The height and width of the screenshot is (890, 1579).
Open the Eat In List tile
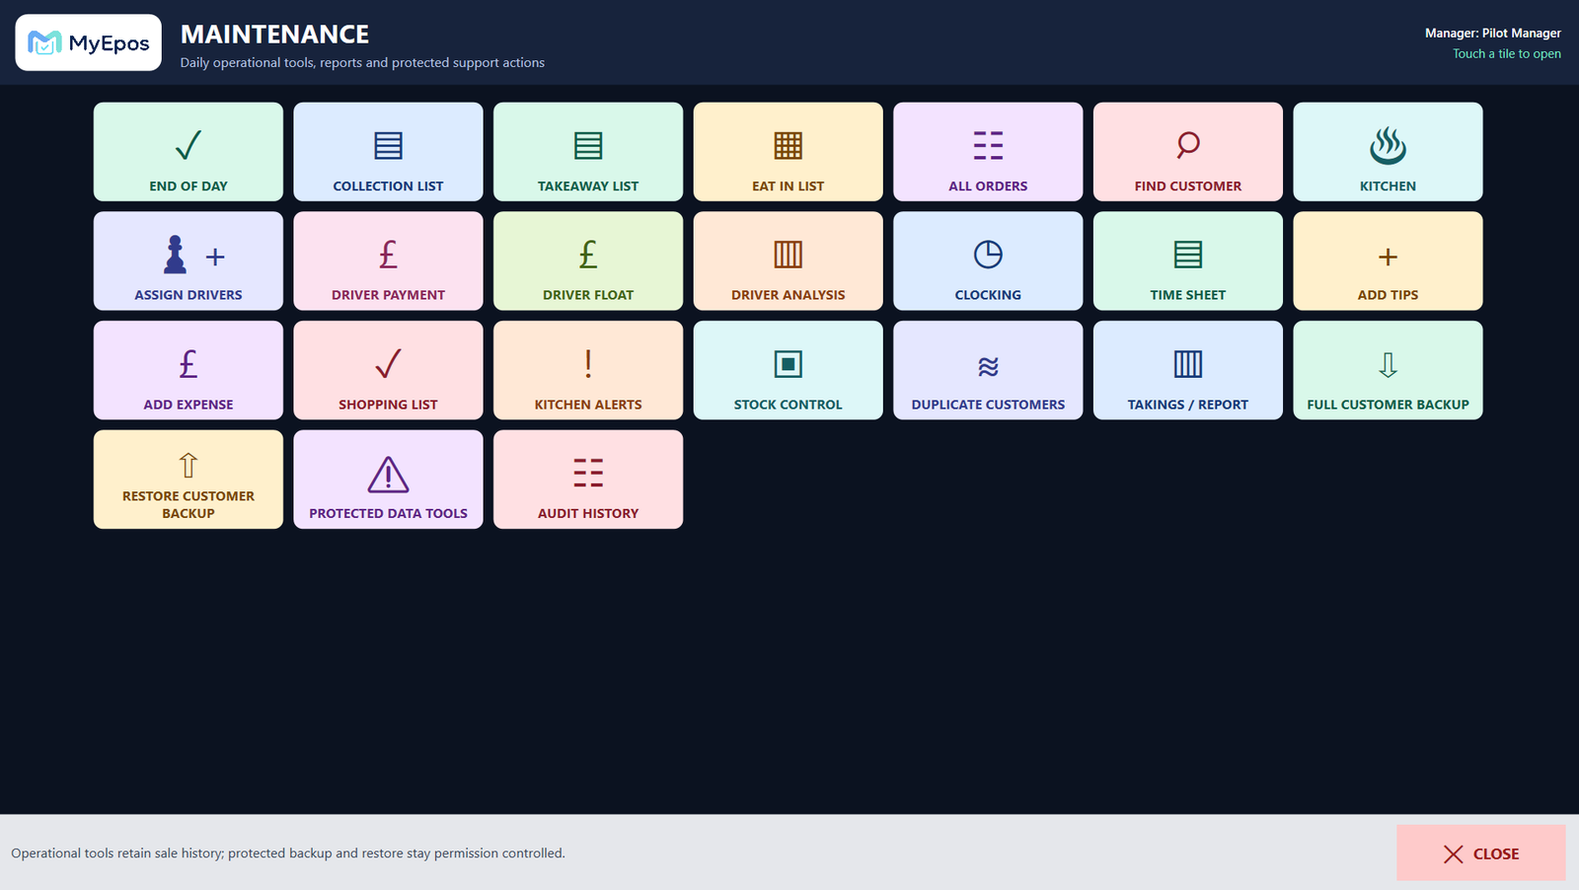[788, 152]
